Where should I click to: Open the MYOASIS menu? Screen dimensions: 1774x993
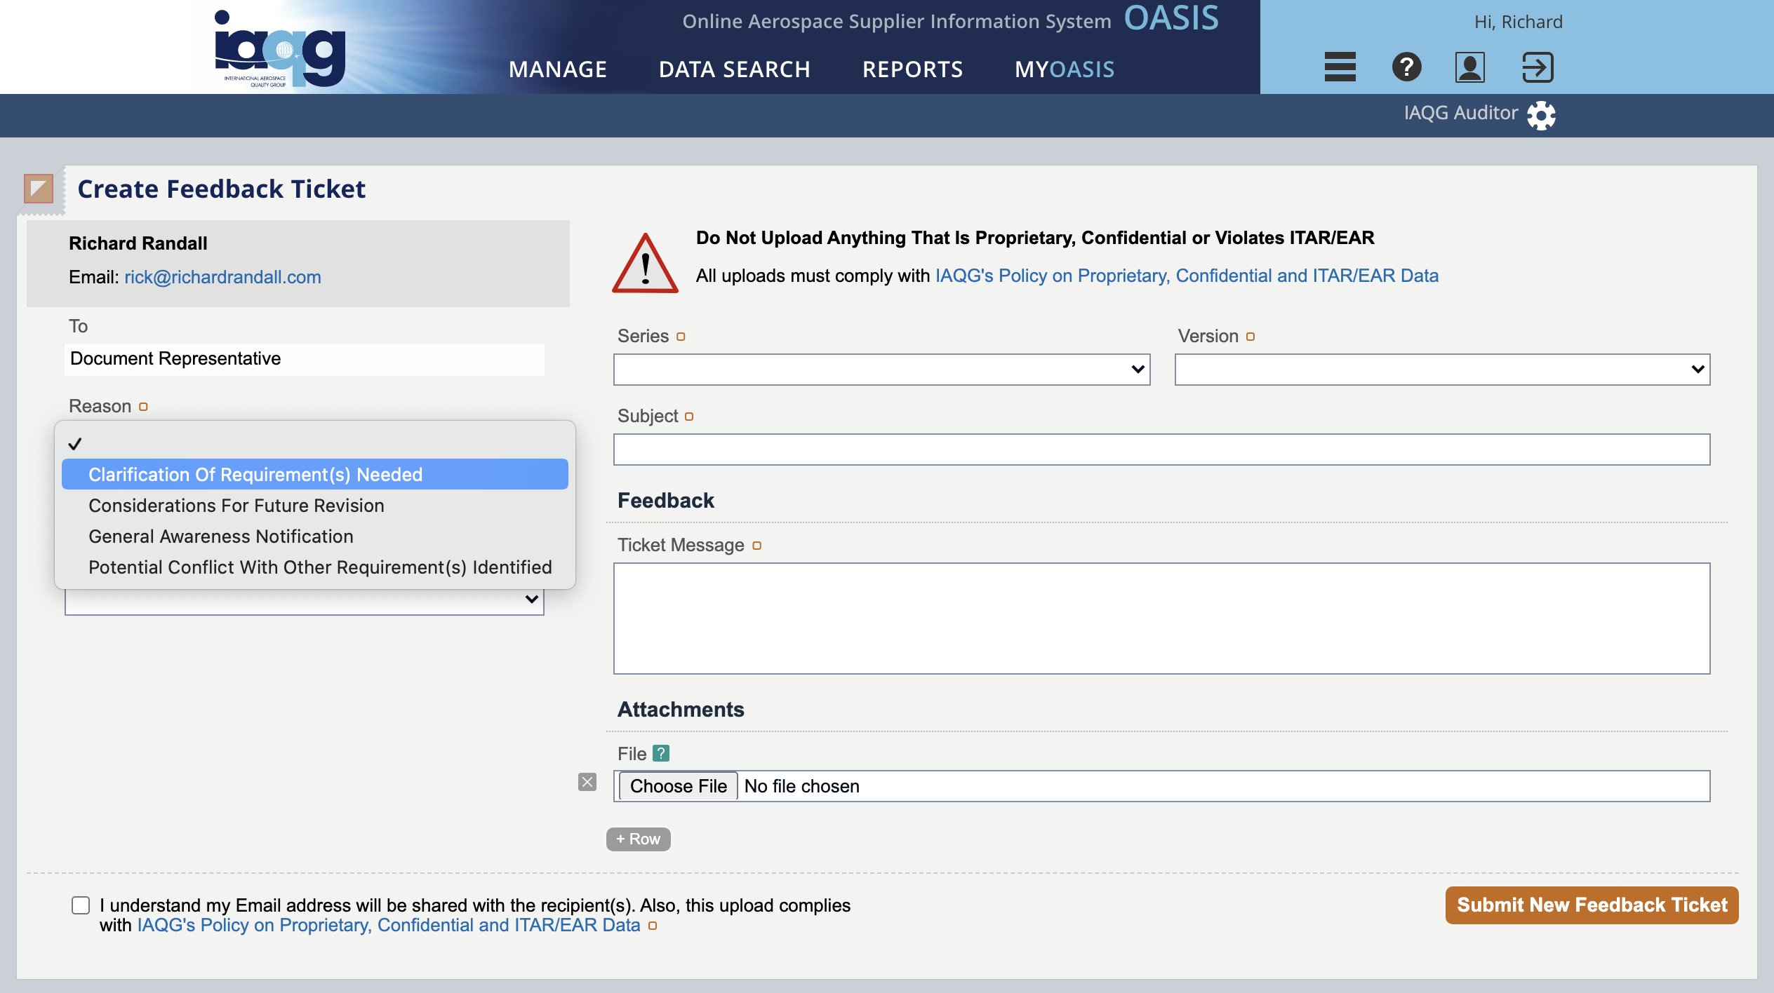point(1065,69)
